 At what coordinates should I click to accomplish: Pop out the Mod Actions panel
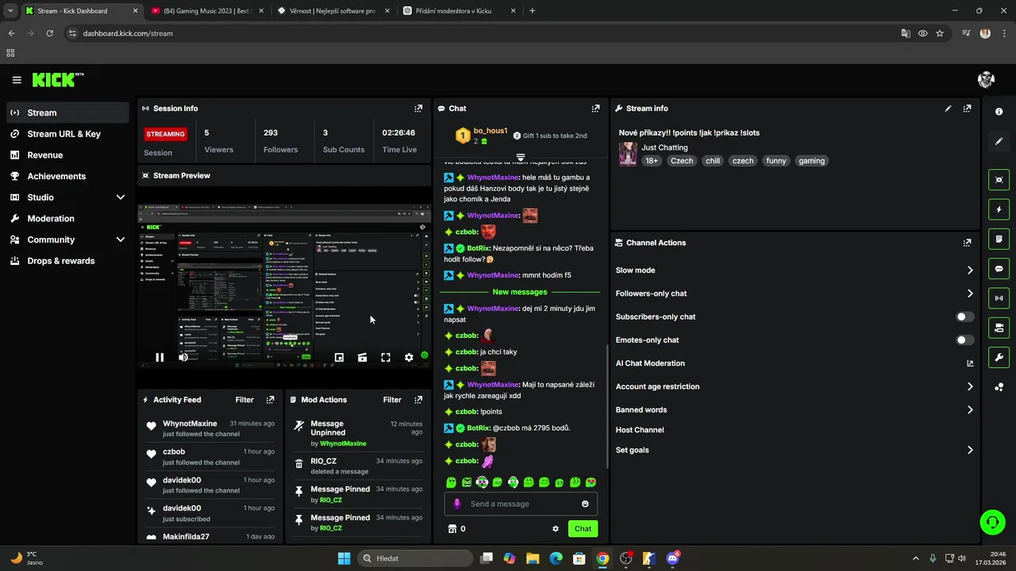coord(418,400)
